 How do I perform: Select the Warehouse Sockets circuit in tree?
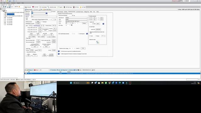pos(15,16)
